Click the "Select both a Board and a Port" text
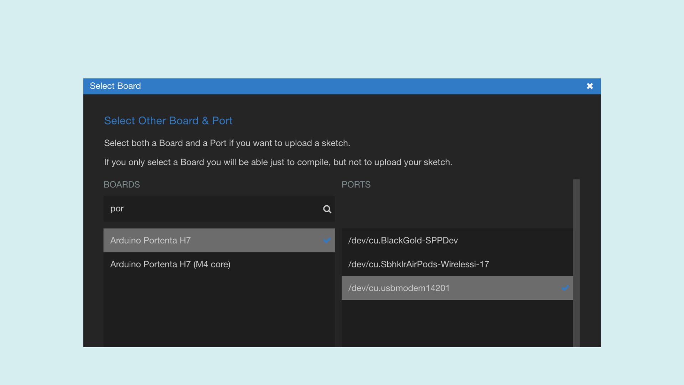Image resolution: width=684 pixels, height=385 pixels. click(227, 143)
